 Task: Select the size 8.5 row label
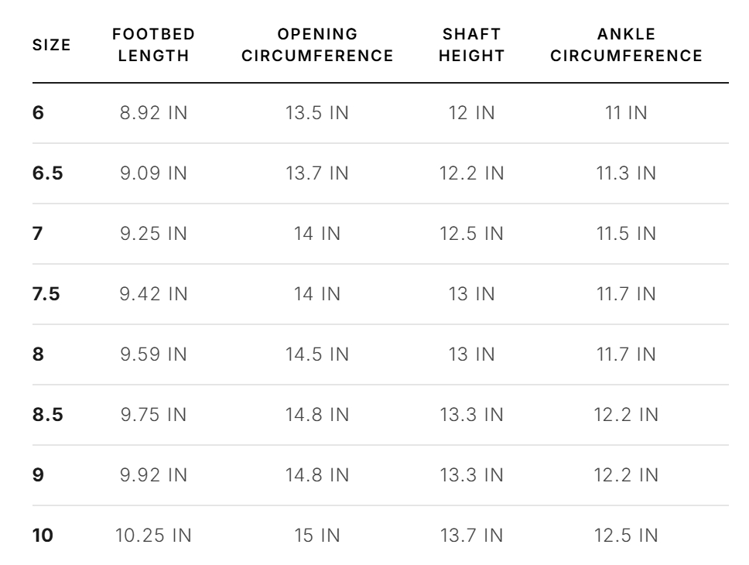[48, 414]
